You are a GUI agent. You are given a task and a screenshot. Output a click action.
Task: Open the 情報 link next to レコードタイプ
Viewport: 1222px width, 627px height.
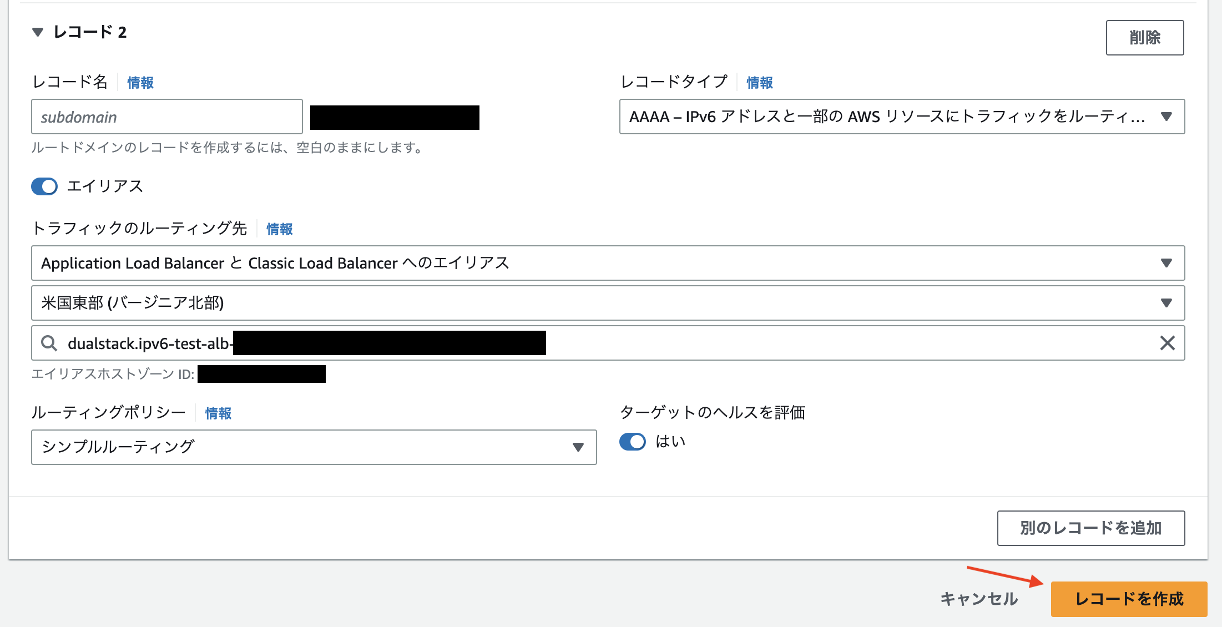pos(760,83)
